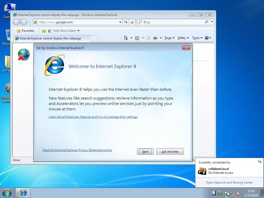
Task: Open Network and Sharing Center link
Action: point(229,183)
